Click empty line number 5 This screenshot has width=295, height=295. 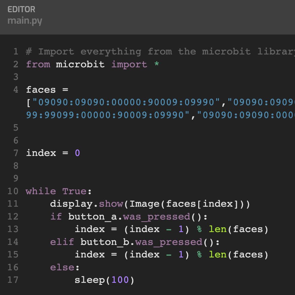click(16, 128)
